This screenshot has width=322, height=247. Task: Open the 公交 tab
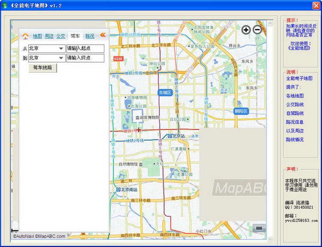(61, 36)
